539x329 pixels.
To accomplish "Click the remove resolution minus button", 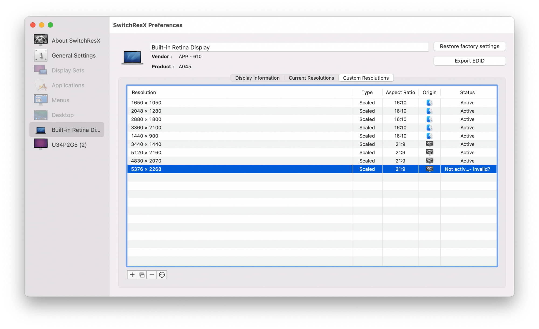I will (x=152, y=274).
